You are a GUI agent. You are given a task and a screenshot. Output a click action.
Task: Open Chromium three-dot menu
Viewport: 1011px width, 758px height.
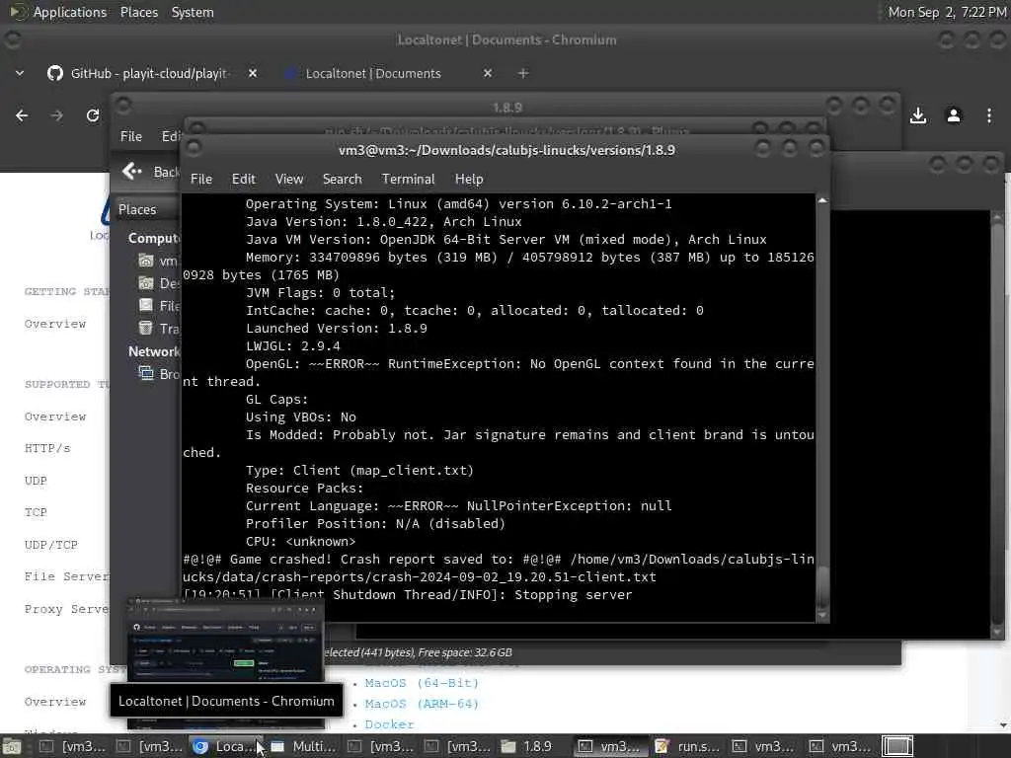pos(989,116)
